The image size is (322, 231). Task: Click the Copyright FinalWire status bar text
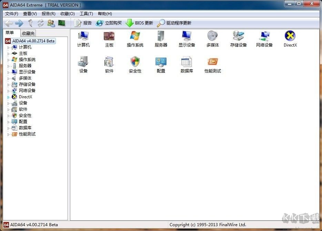click(208, 225)
